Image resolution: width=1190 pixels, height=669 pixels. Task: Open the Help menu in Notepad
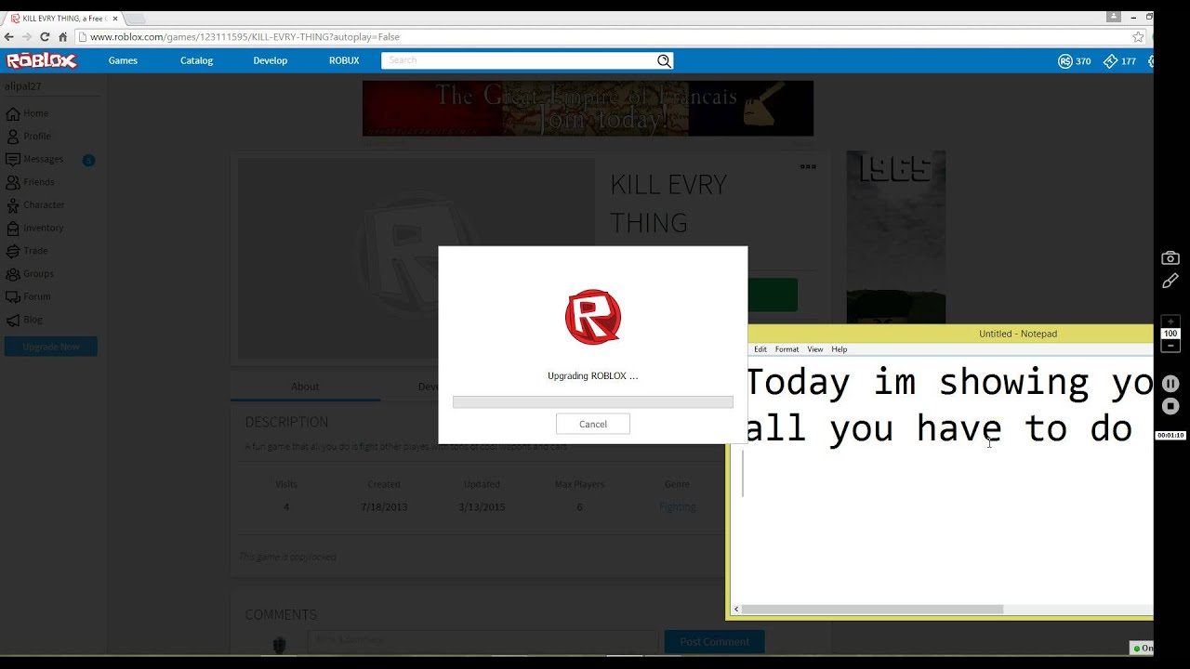840,349
